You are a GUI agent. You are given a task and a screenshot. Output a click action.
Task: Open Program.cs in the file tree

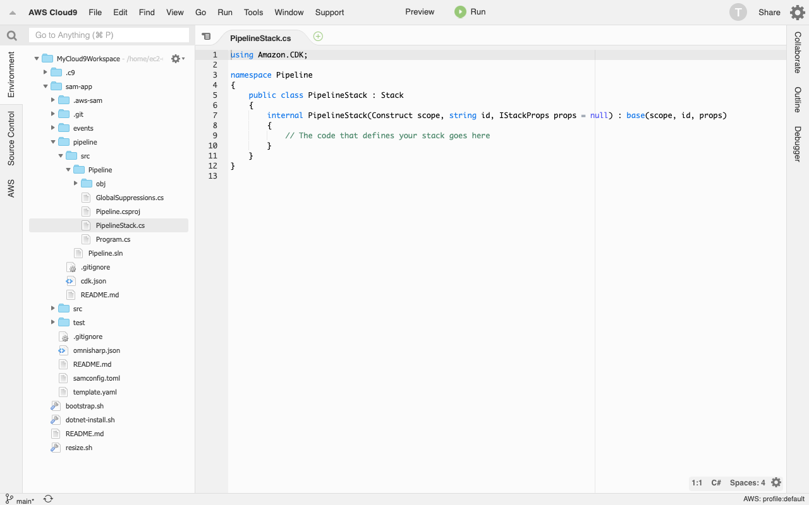coord(113,239)
